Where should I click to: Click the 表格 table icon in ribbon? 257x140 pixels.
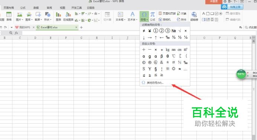click(9, 16)
